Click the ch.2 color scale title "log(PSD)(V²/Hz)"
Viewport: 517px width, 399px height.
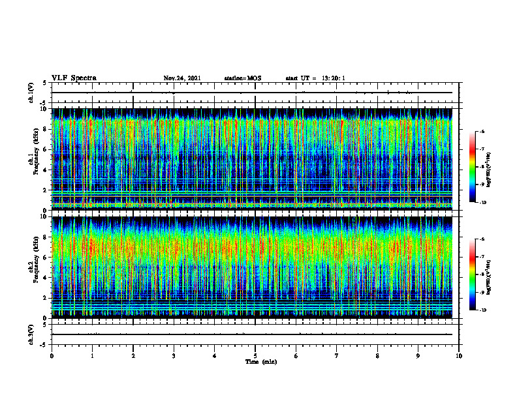(x=490, y=278)
